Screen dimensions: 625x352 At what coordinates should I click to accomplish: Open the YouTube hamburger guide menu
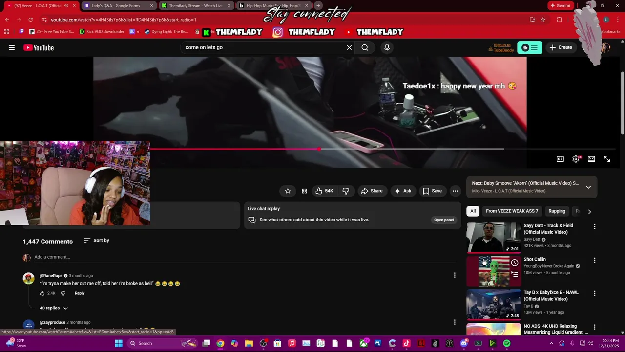(12, 47)
